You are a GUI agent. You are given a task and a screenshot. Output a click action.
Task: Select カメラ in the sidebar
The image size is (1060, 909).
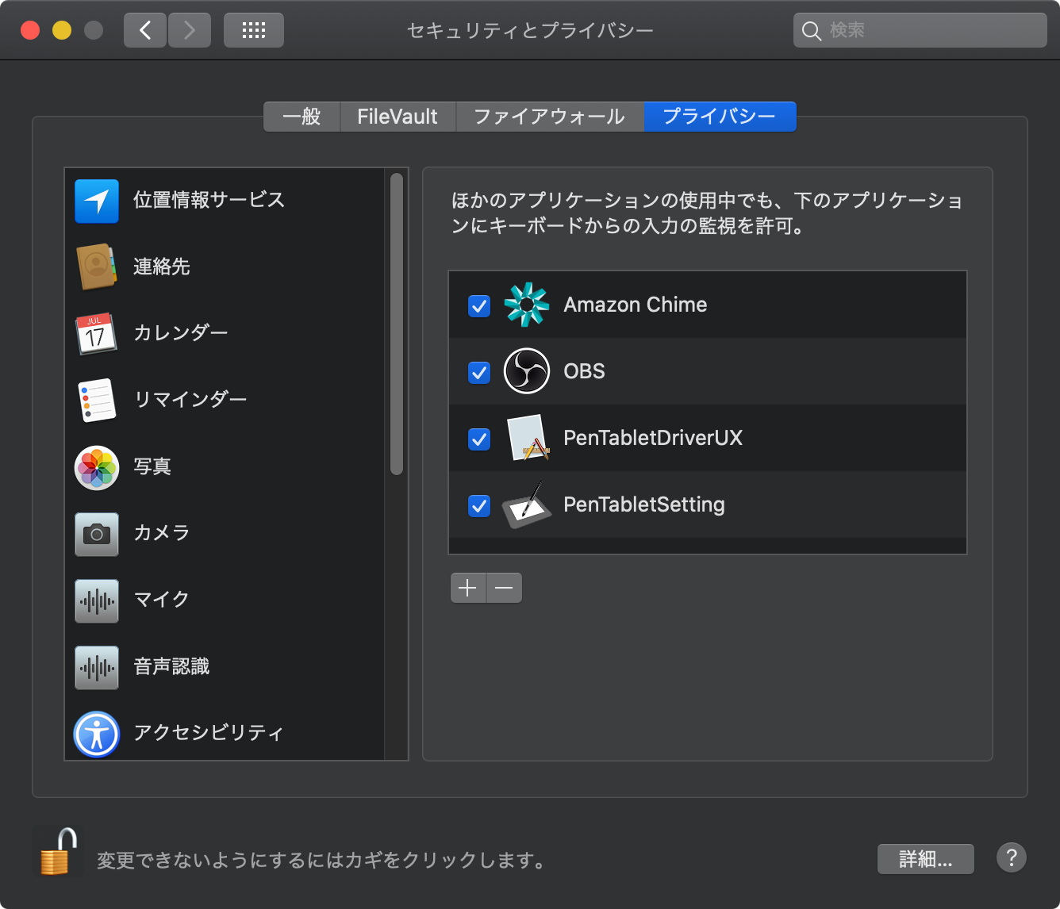tap(162, 533)
